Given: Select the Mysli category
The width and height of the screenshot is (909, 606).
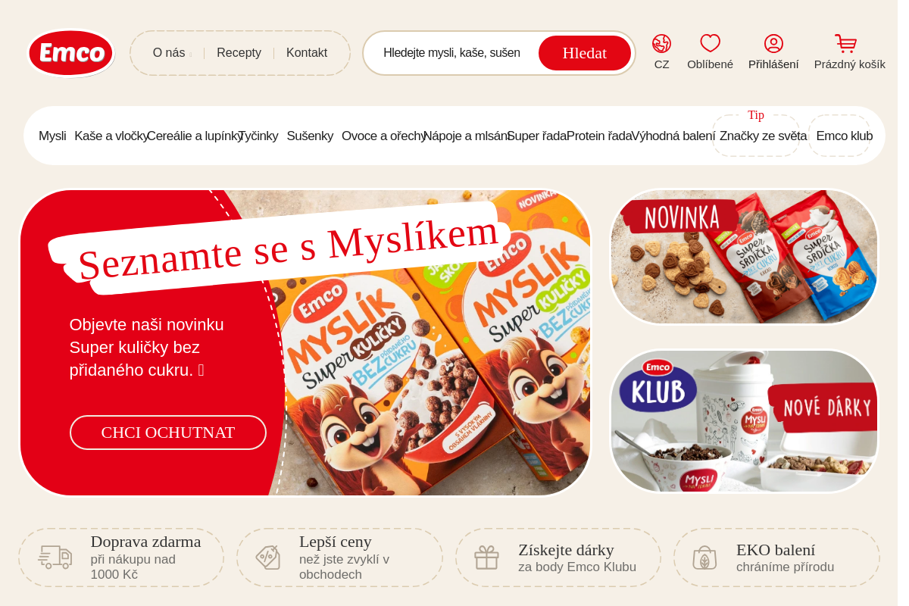Looking at the screenshot, I should point(52,136).
